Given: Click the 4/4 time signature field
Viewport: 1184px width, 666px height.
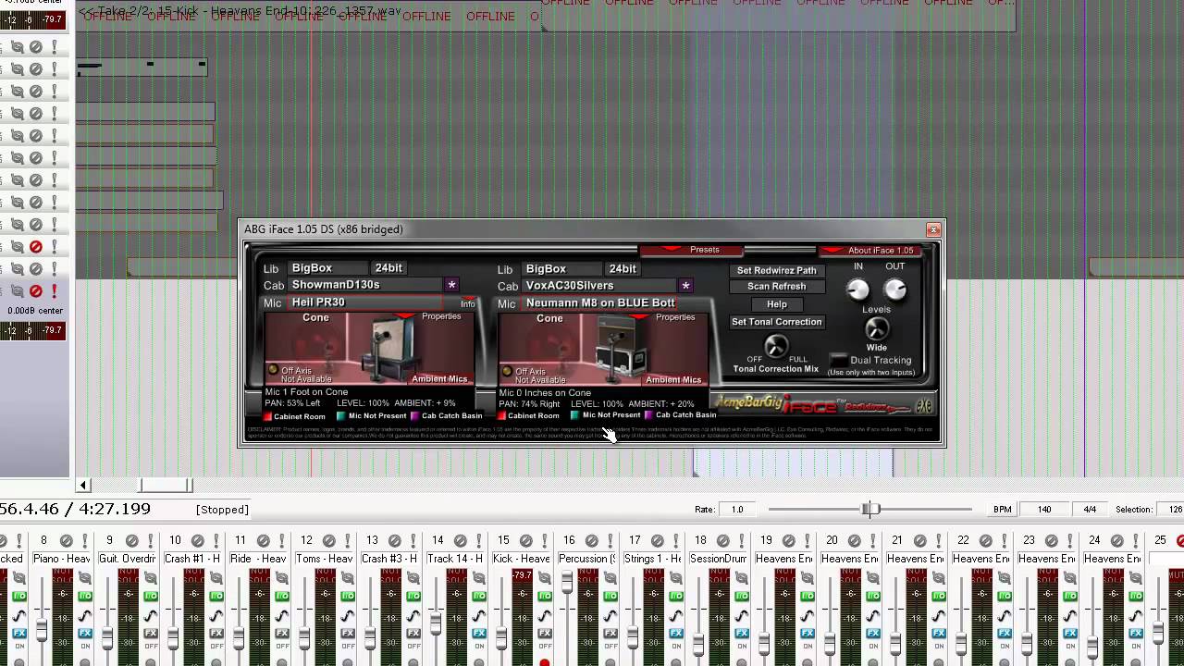Looking at the screenshot, I should tap(1090, 509).
